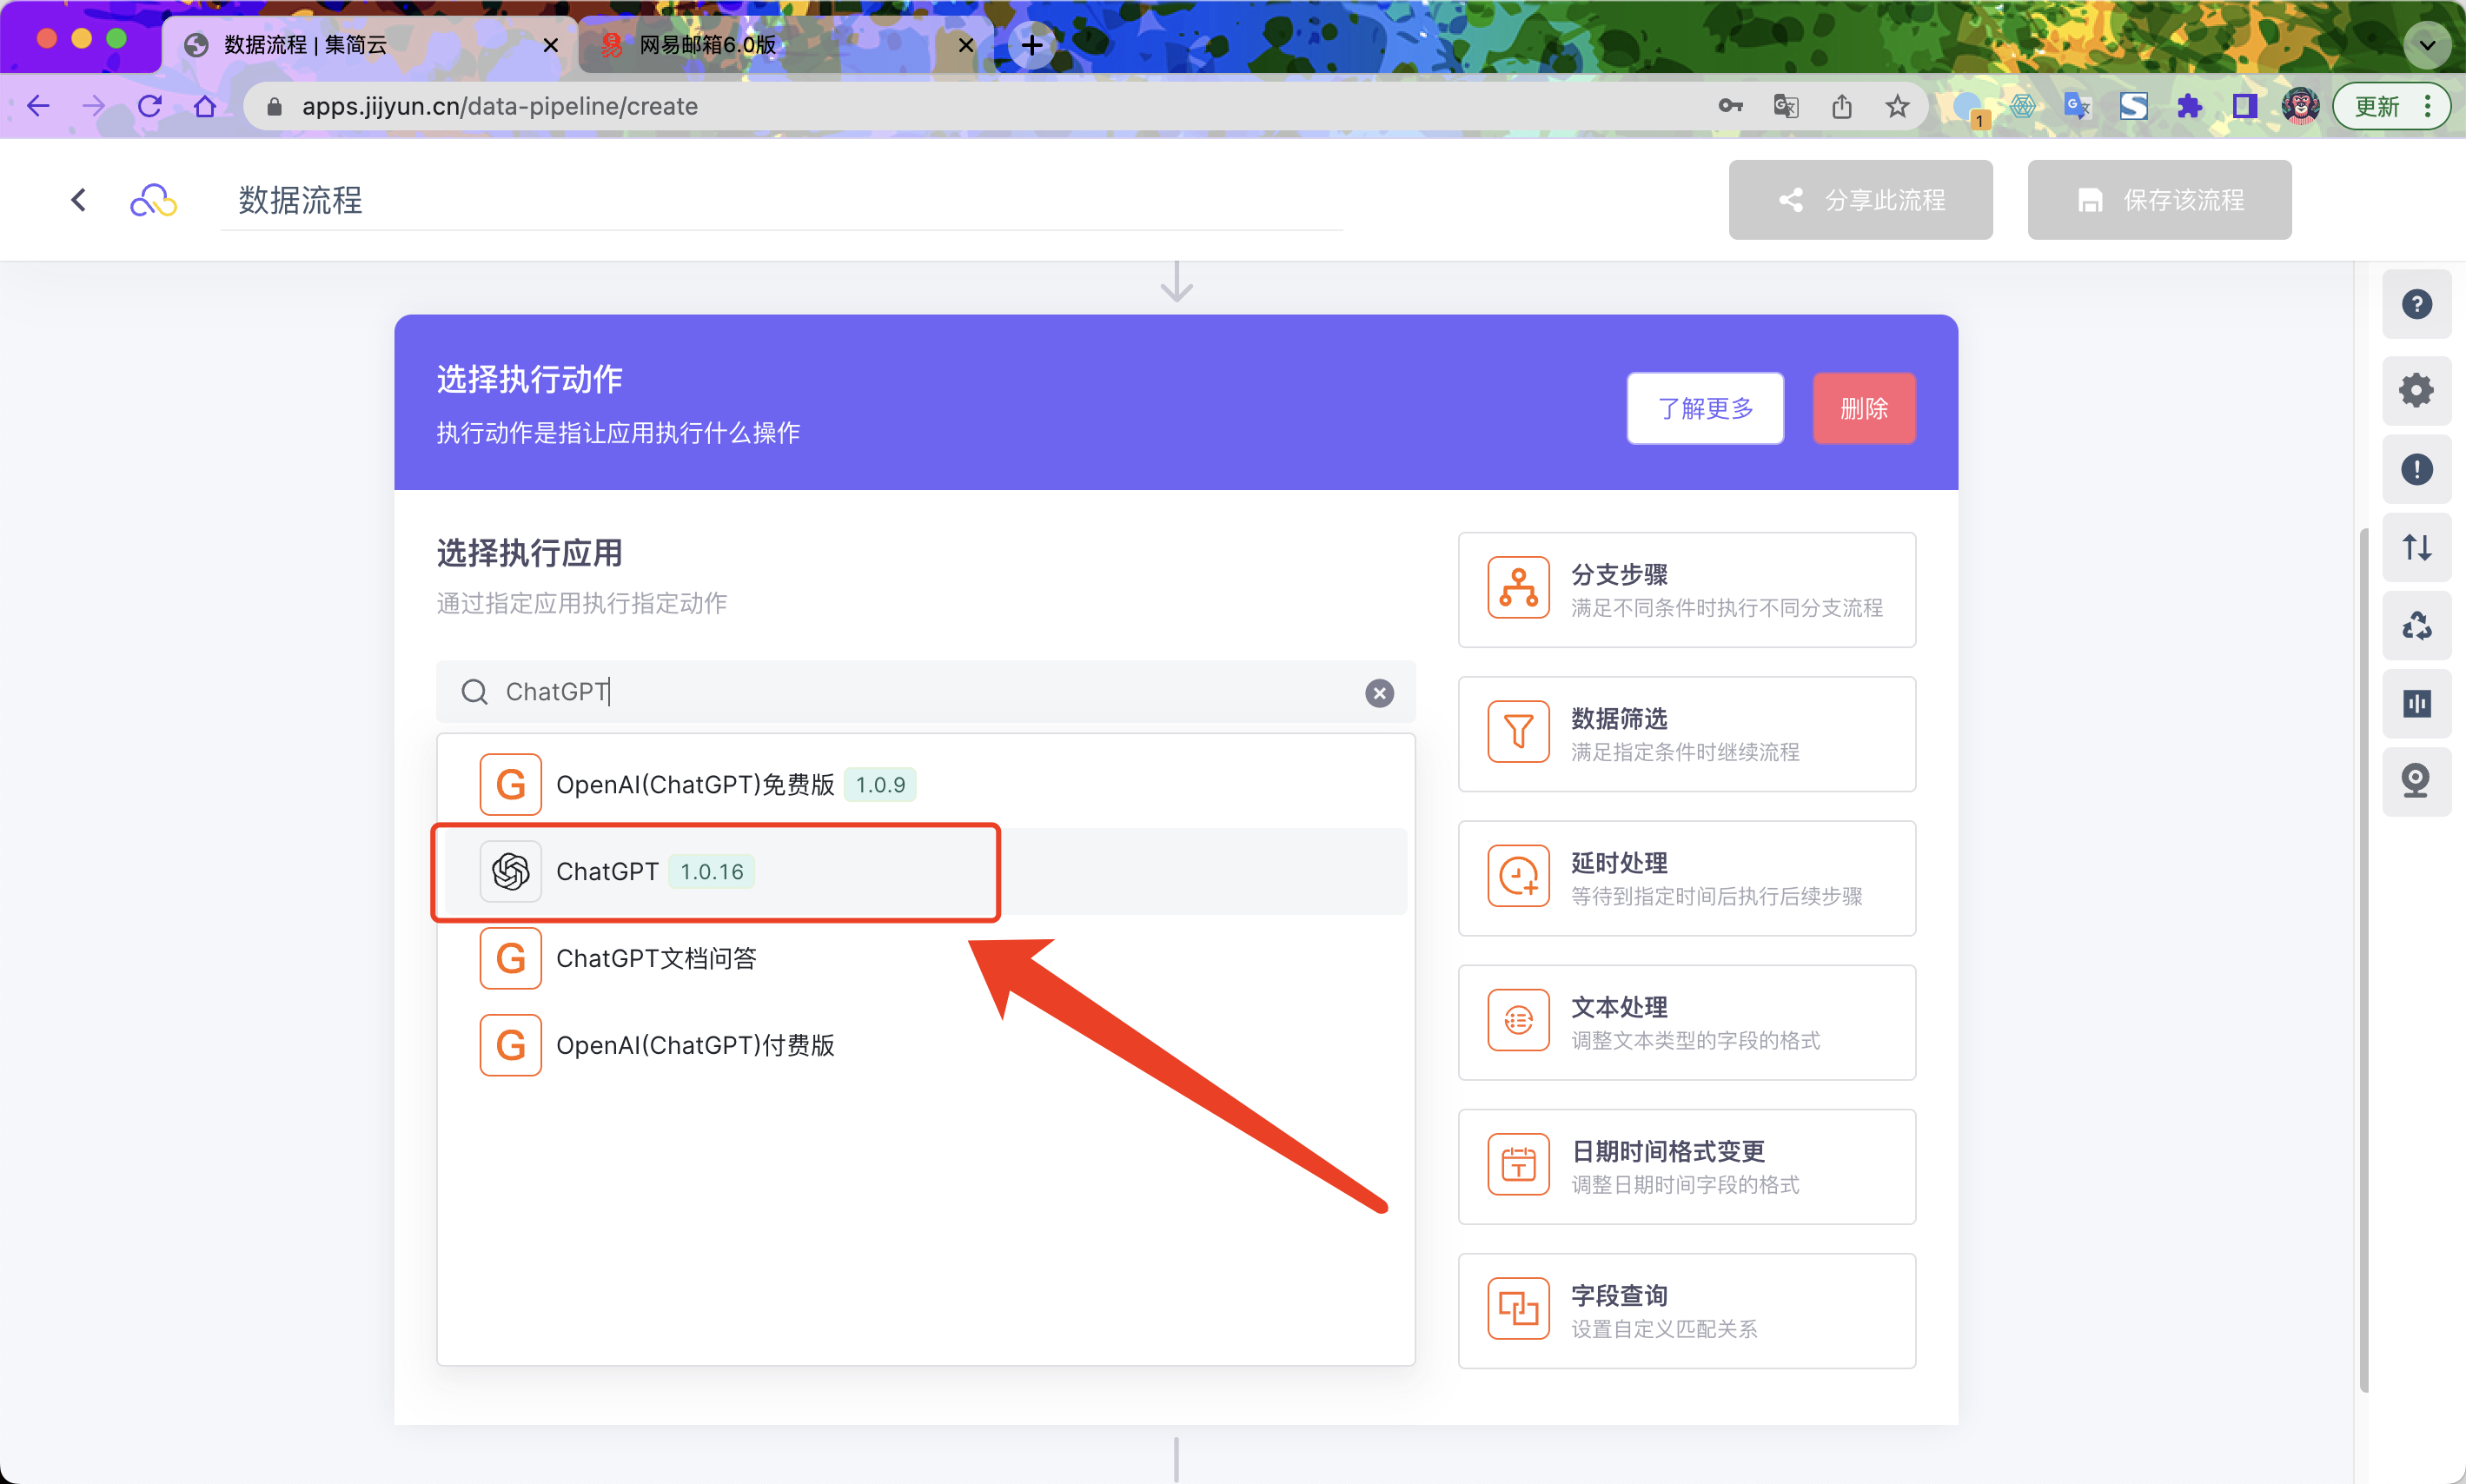Image resolution: width=2466 pixels, height=1484 pixels.
Task: Go back using the header back chevron
Action: pyautogui.click(x=79, y=200)
